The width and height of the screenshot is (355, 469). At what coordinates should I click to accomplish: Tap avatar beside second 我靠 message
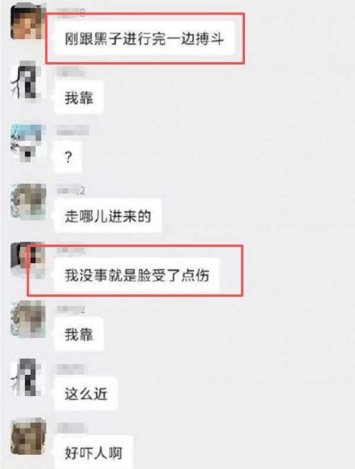(28, 319)
